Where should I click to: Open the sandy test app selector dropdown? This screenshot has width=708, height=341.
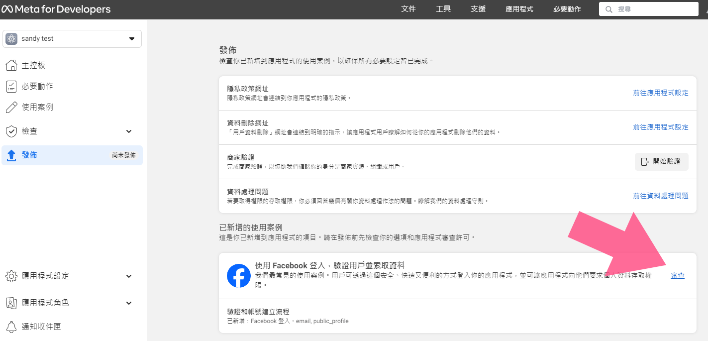click(72, 39)
